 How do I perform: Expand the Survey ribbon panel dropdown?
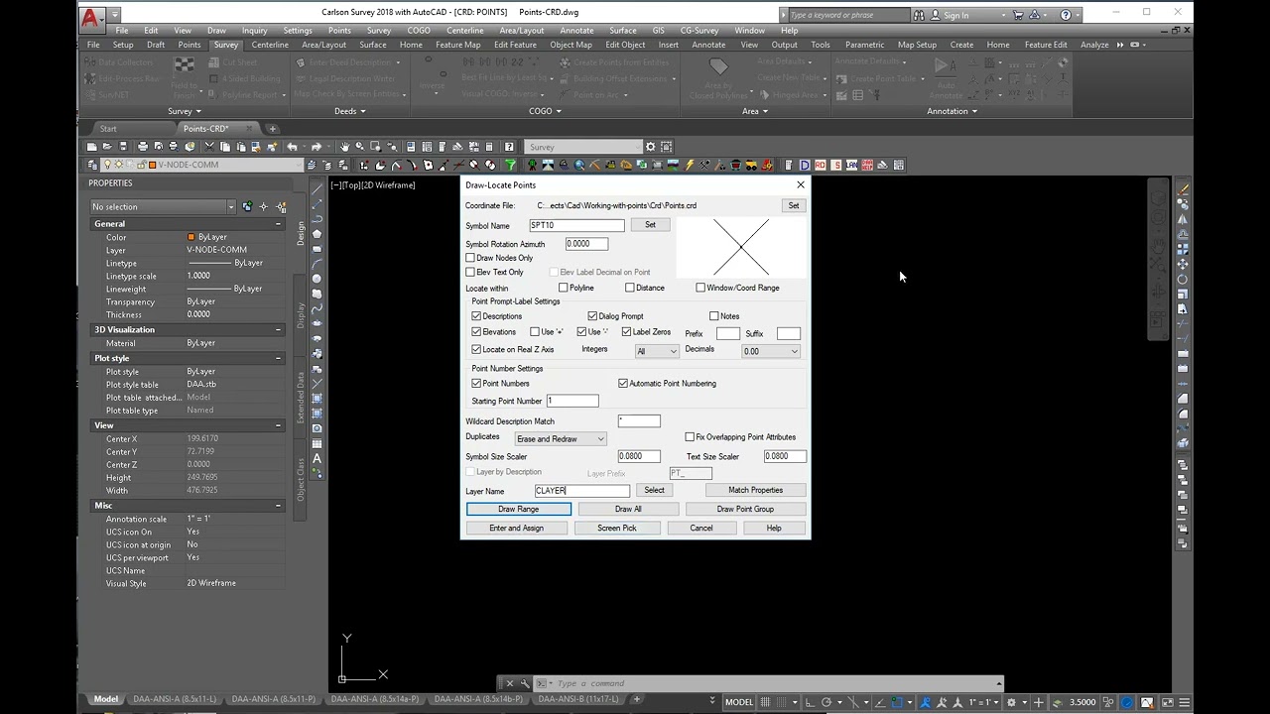click(185, 111)
